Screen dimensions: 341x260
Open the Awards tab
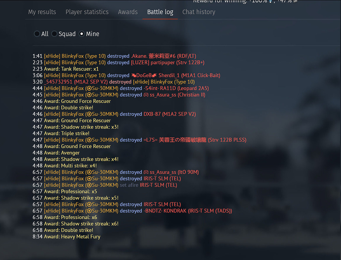(x=128, y=12)
